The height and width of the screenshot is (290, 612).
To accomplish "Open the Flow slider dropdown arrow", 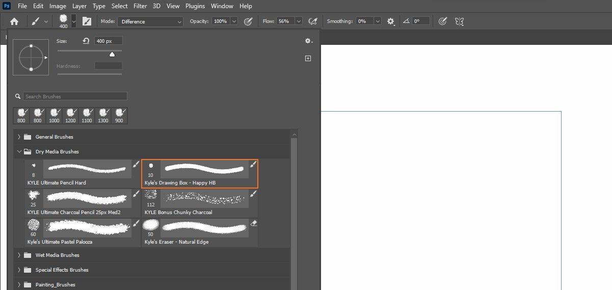I will [299, 21].
